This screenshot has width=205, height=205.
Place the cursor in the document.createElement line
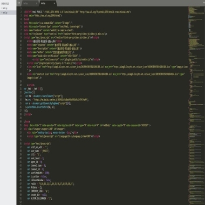tap(44, 96)
